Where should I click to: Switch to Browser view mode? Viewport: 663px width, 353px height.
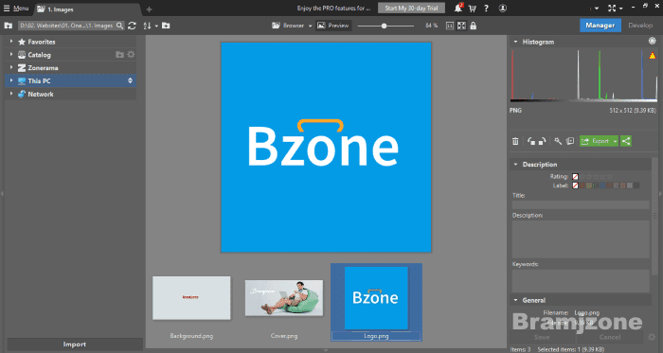pyautogui.click(x=288, y=26)
